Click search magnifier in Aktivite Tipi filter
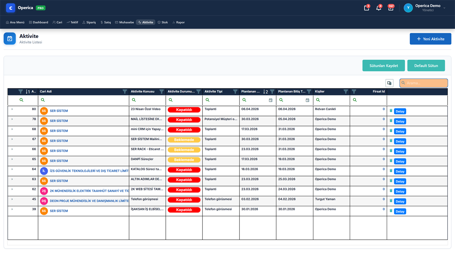 [207, 100]
